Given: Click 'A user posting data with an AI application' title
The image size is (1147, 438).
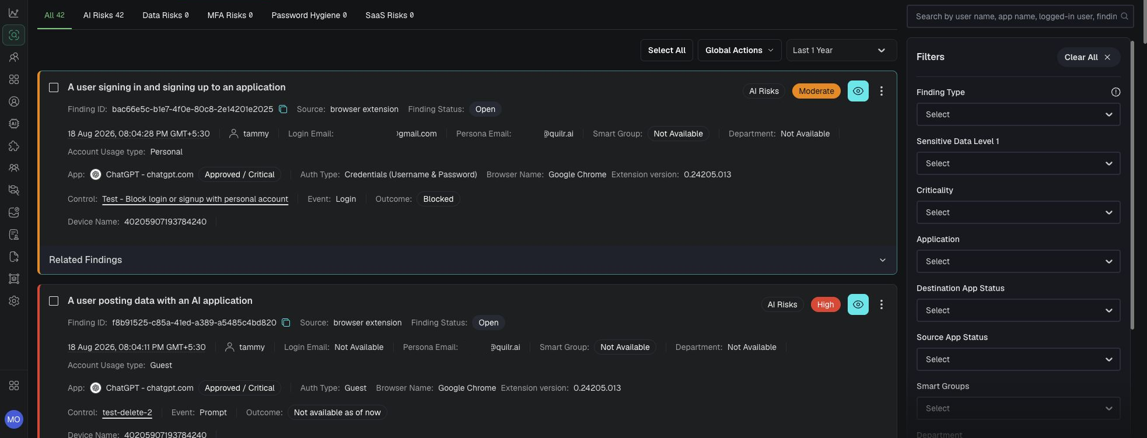Looking at the screenshot, I should [x=160, y=301].
